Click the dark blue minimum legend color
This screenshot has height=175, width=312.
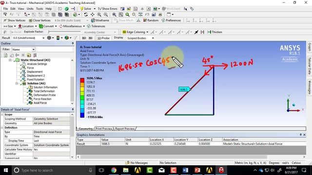(x=82, y=115)
